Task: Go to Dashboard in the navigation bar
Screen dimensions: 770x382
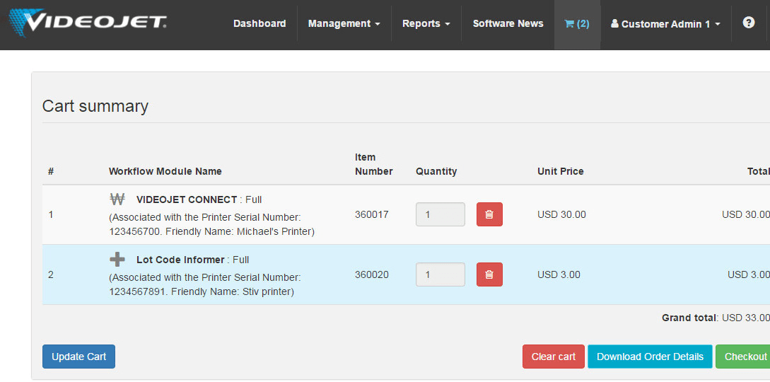Action: (259, 23)
